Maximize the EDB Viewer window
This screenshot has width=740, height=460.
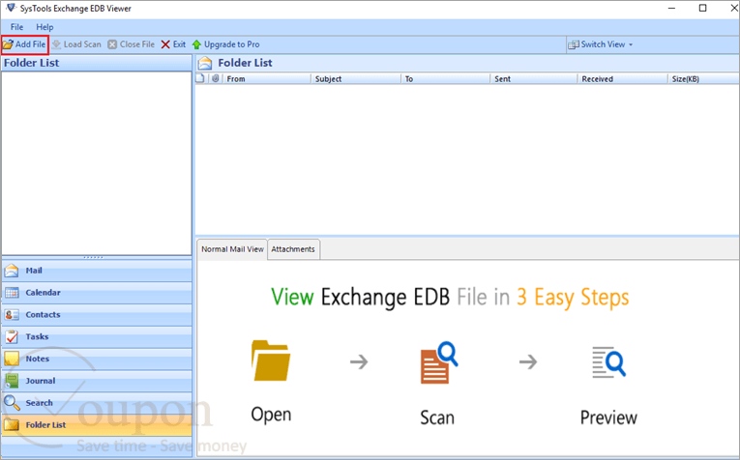(702, 8)
